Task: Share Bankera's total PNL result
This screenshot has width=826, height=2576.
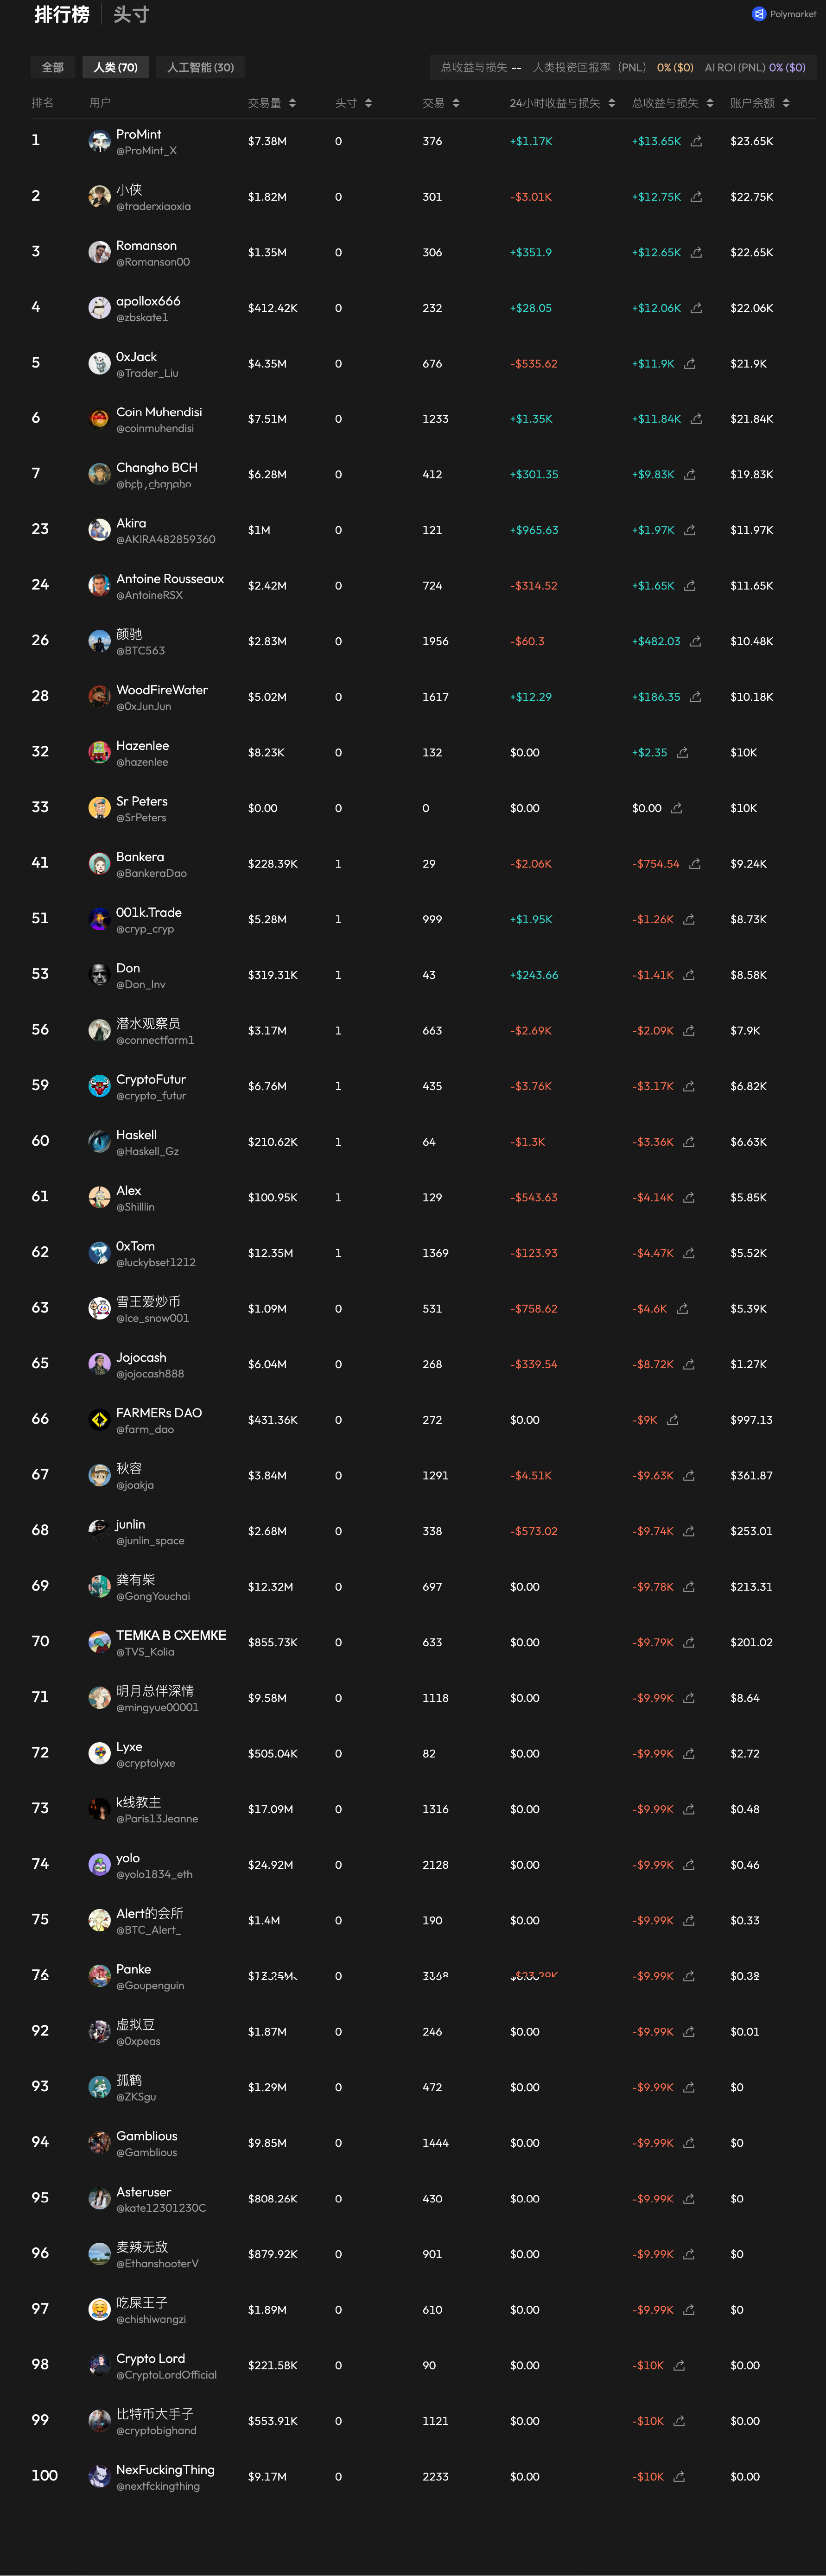Action: (x=695, y=864)
